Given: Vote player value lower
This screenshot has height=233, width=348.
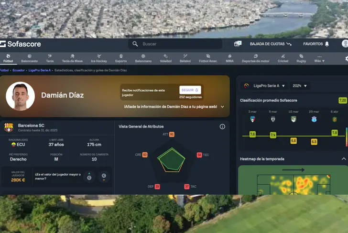Looking at the screenshot, I should pos(103,177).
